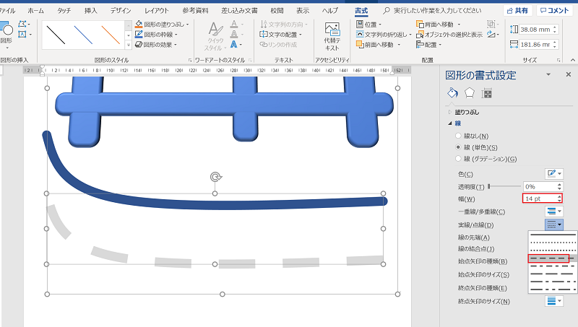Click the edit shape points icon
The image size is (578, 327).
pyautogui.click(x=24, y=25)
